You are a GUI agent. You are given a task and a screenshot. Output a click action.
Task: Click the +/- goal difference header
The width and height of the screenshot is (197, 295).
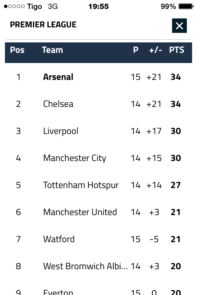pos(155,50)
